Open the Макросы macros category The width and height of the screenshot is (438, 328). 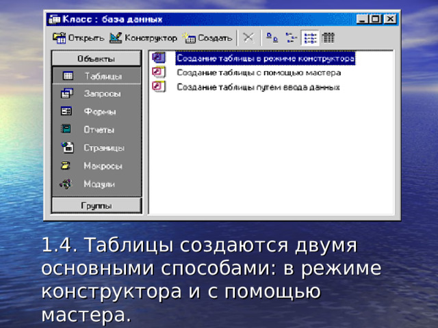[x=96, y=165]
